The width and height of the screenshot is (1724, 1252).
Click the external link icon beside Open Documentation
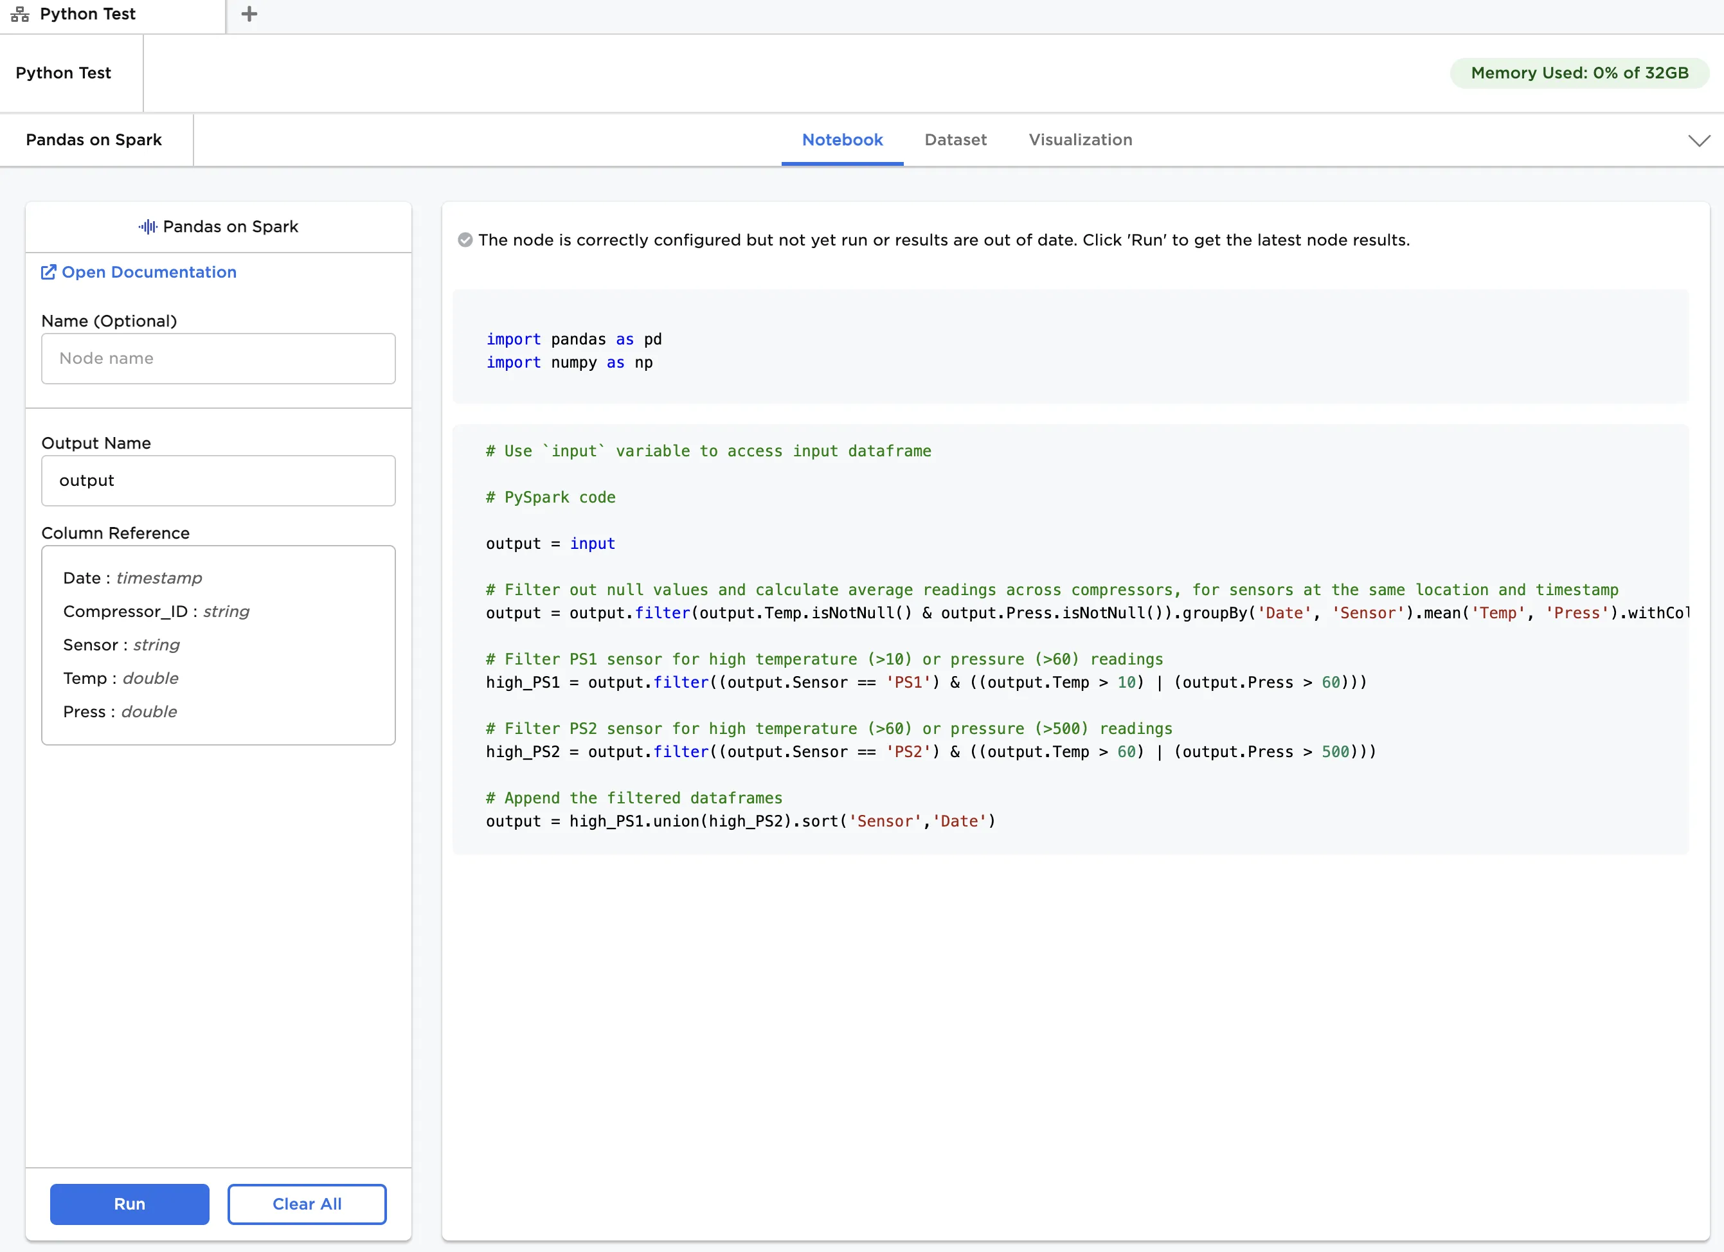49,272
